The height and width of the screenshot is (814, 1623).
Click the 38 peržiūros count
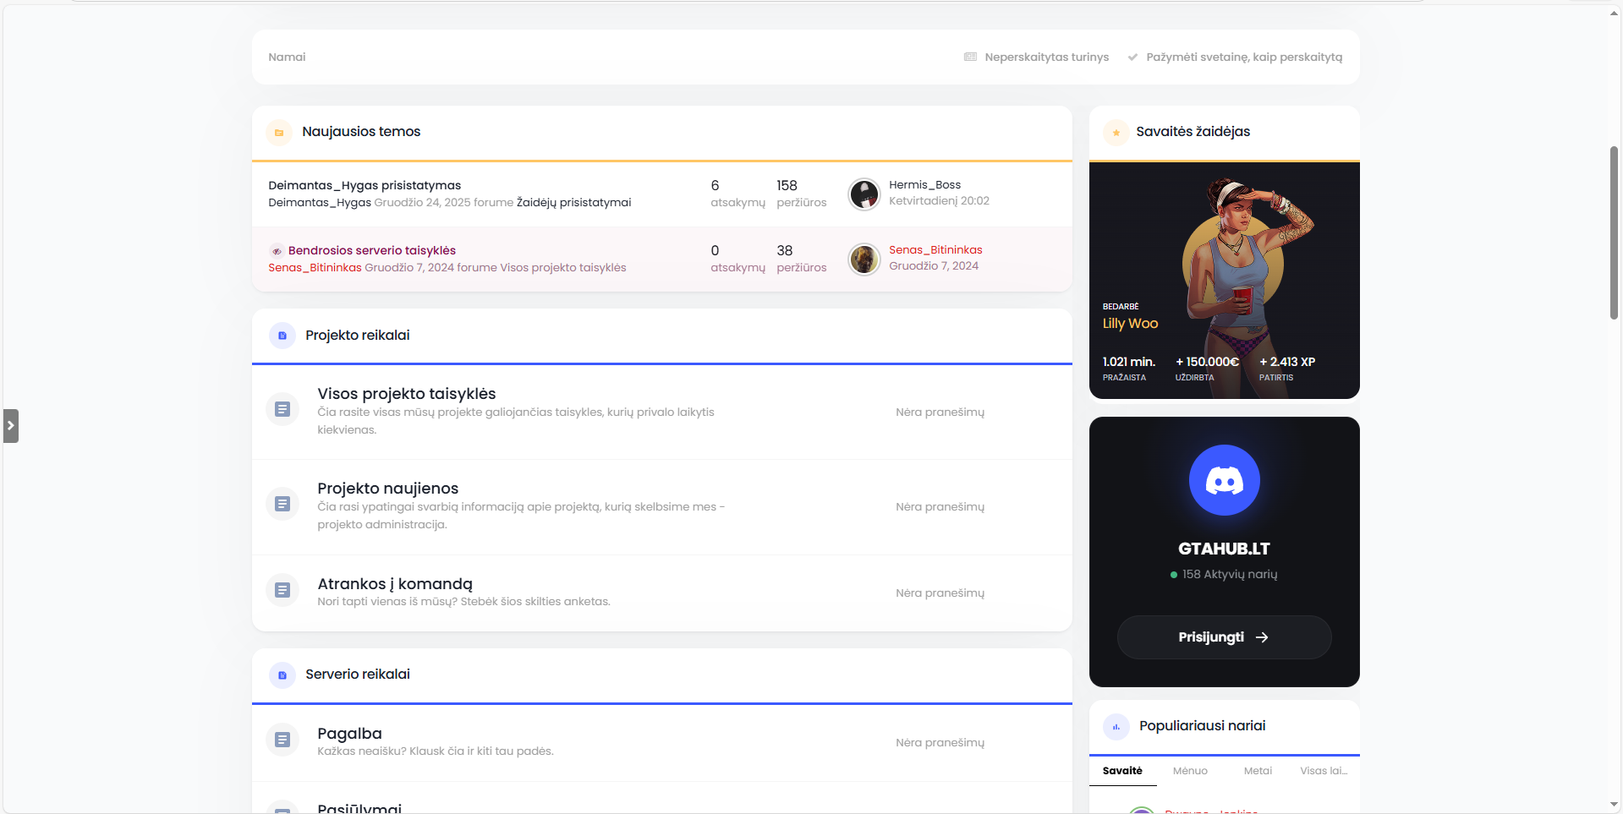pyautogui.click(x=801, y=259)
